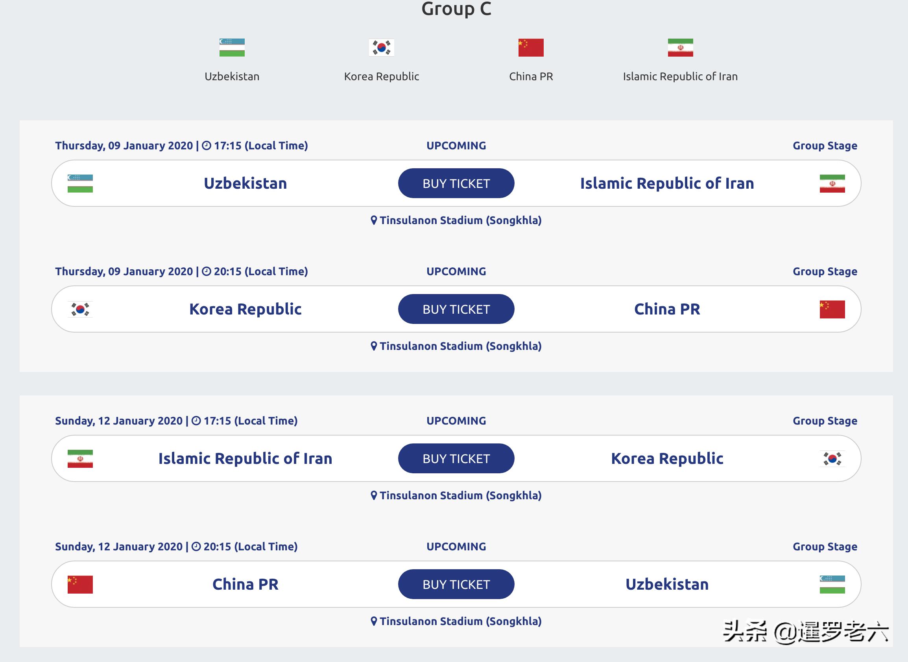Open Tinsulanon Stadium location for China PR vs Uzbekistan
This screenshot has width=908, height=662.
(456, 622)
